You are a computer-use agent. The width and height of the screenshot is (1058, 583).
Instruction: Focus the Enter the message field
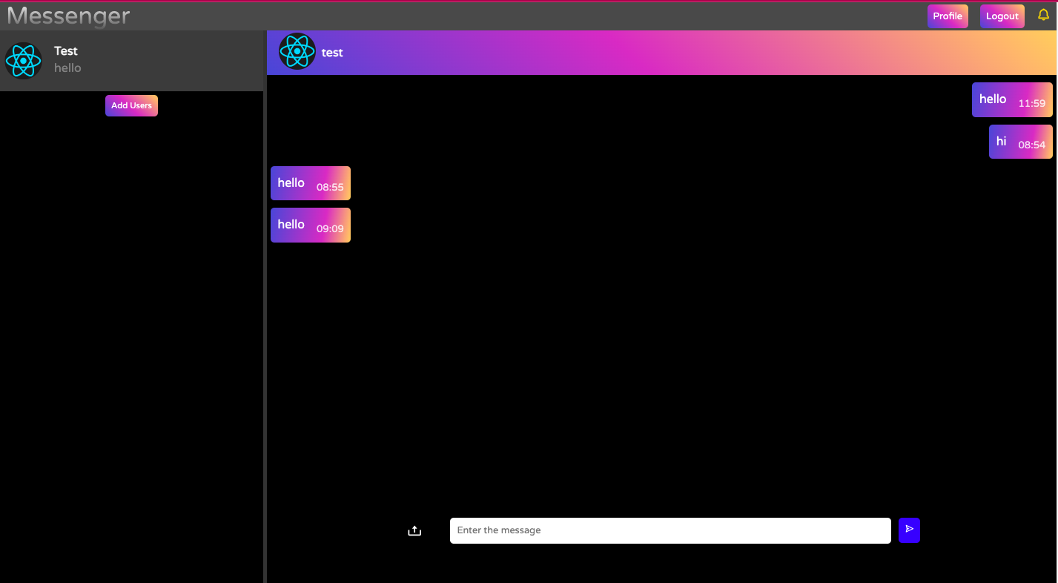tap(670, 530)
